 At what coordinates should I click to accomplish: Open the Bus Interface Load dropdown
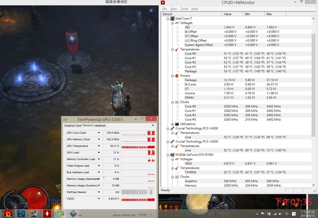[x=99, y=172]
